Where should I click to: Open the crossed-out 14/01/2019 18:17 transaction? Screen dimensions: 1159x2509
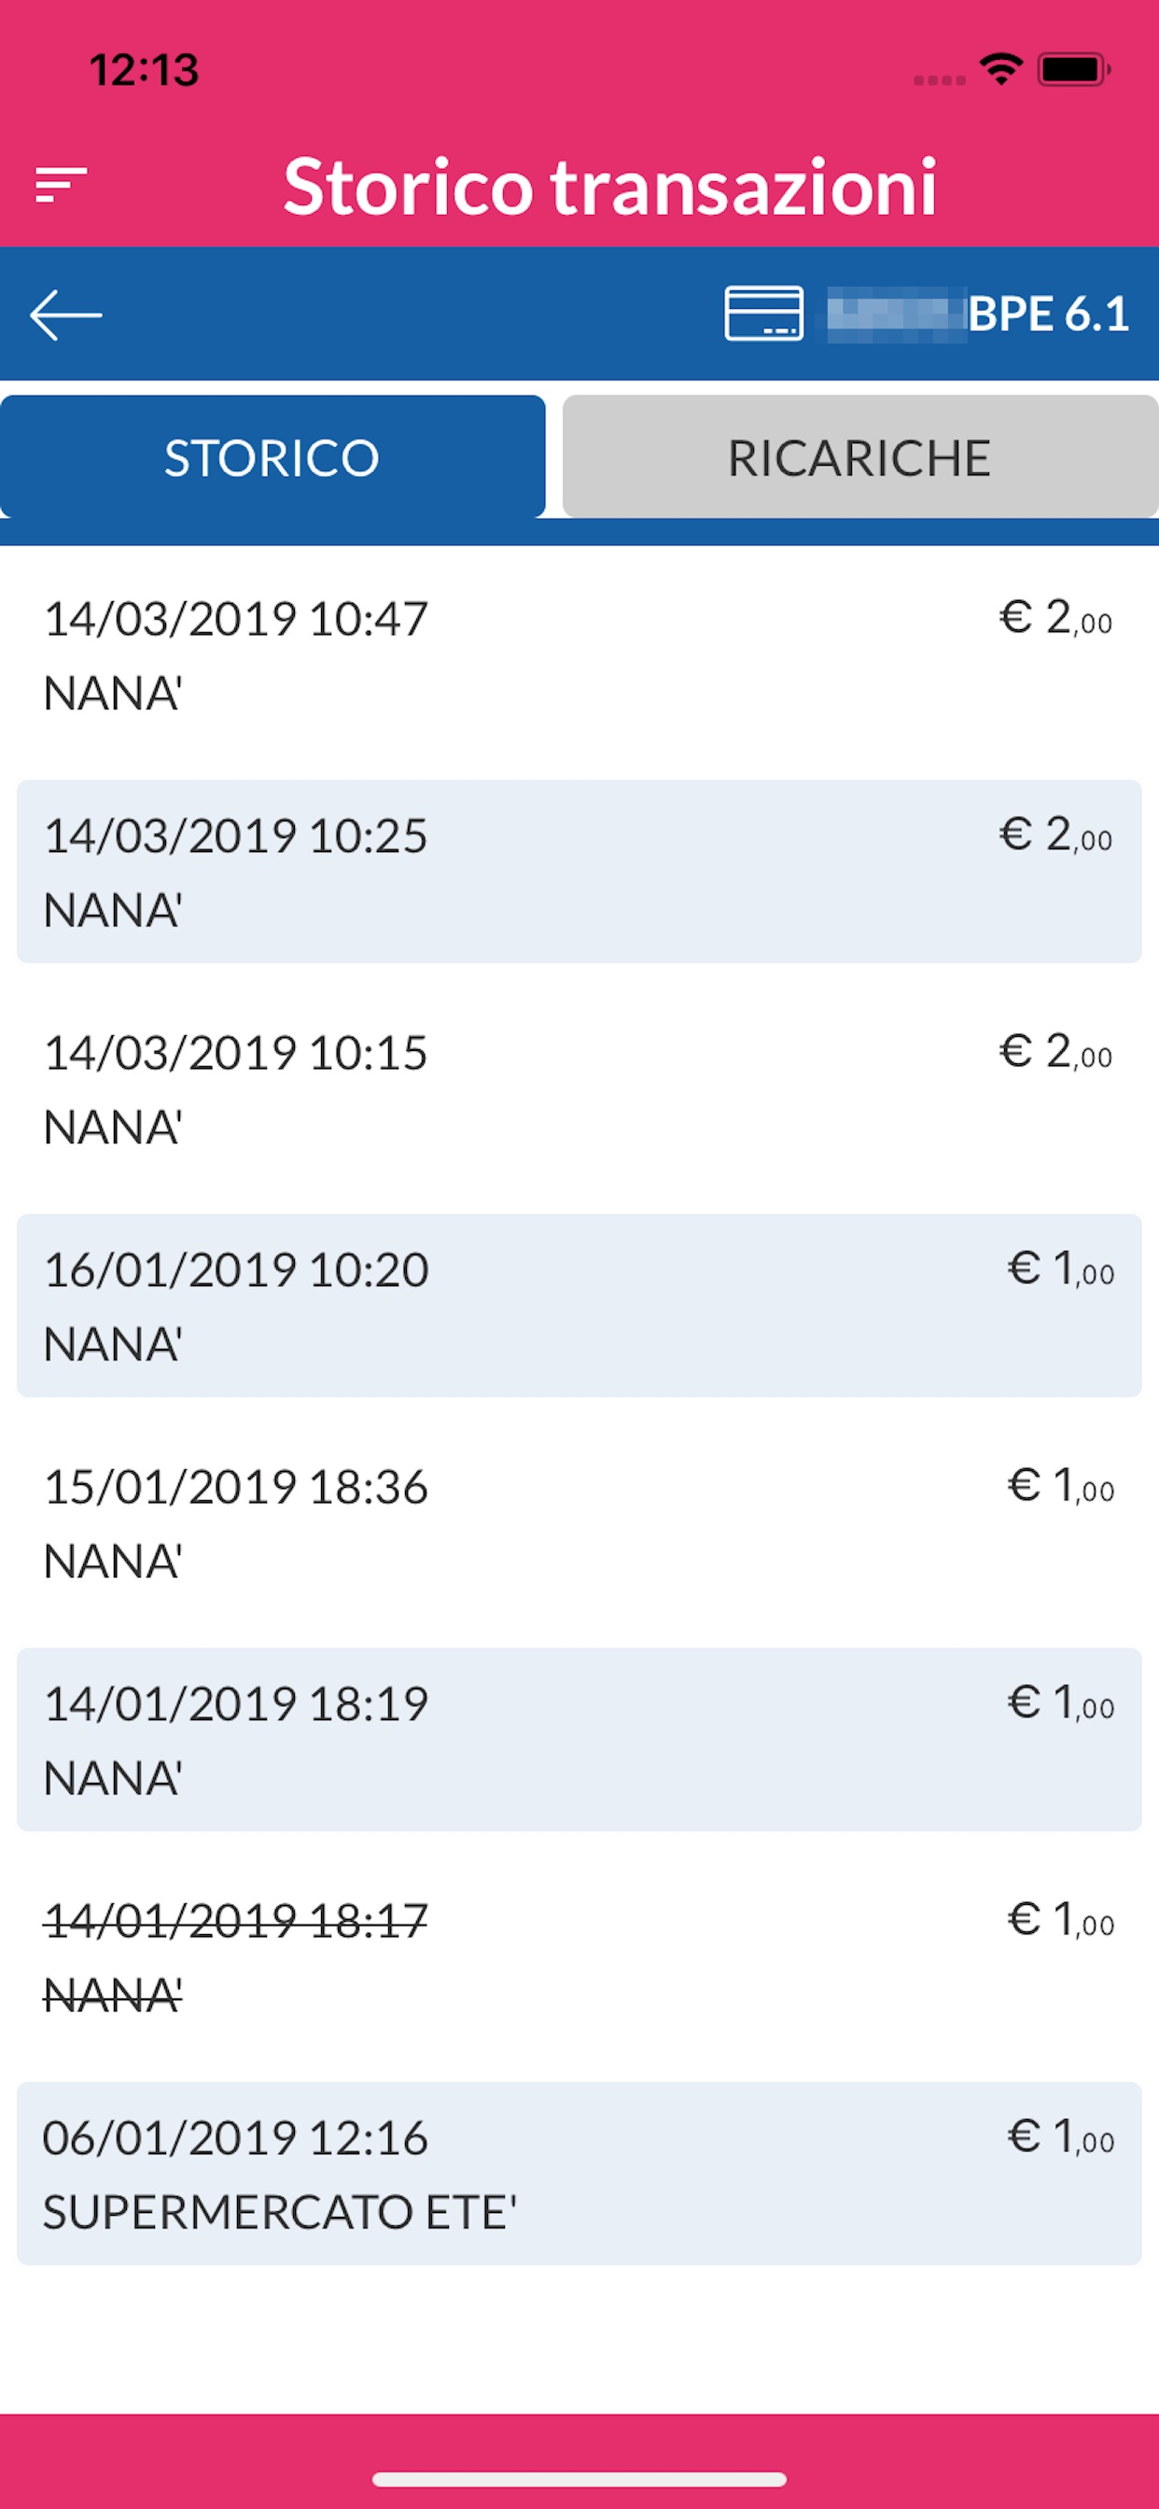579,1957
